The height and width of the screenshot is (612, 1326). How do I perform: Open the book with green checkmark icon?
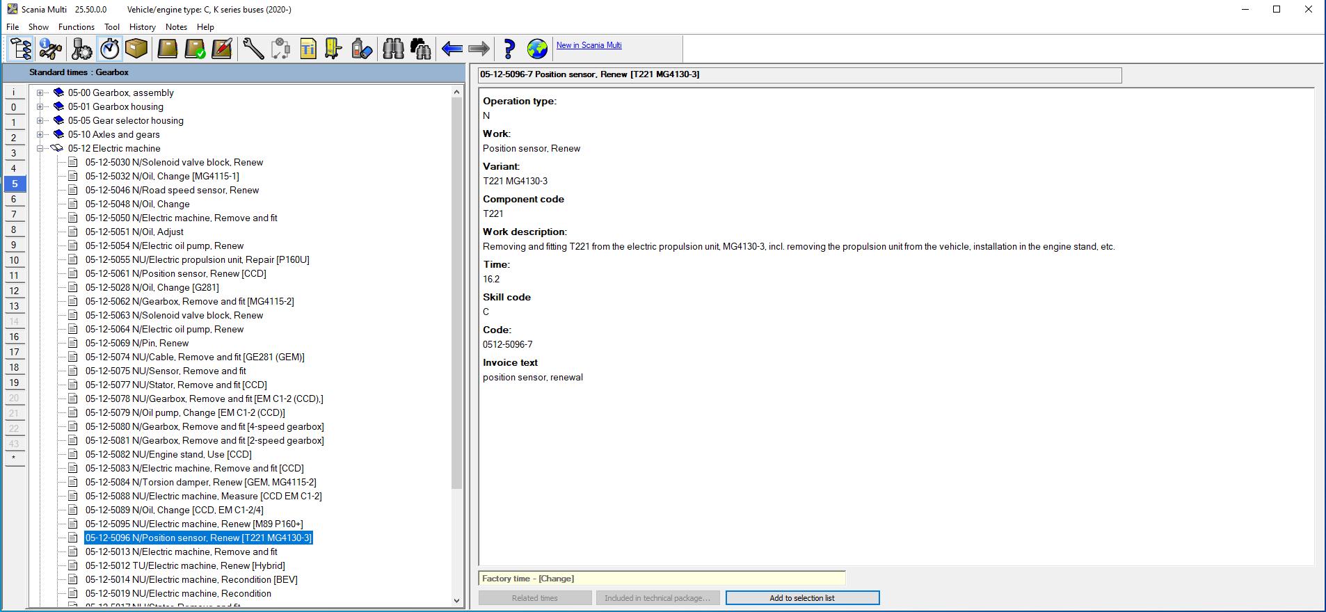195,49
